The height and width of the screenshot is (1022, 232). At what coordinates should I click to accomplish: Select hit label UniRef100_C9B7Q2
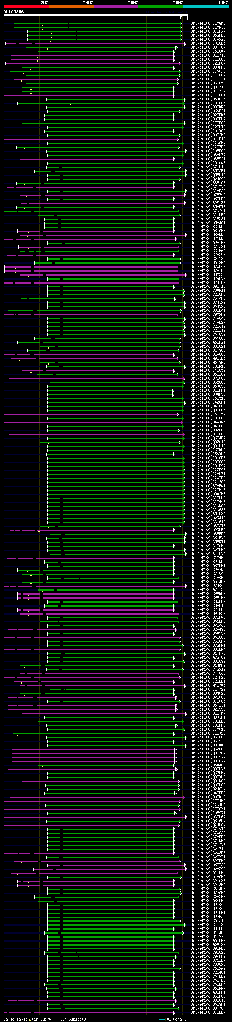(208, 569)
